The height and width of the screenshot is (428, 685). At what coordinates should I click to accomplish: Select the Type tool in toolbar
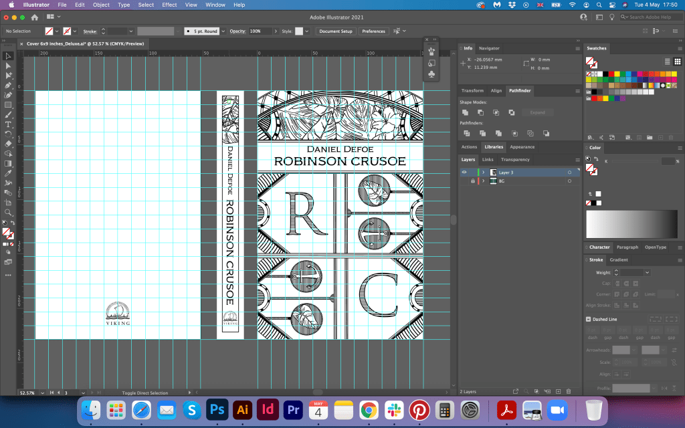(8, 124)
